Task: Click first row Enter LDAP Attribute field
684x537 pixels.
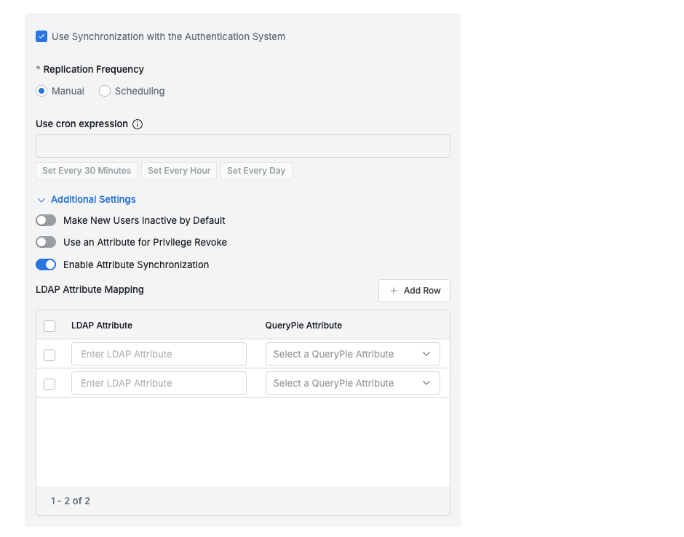Action: [x=159, y=355]
